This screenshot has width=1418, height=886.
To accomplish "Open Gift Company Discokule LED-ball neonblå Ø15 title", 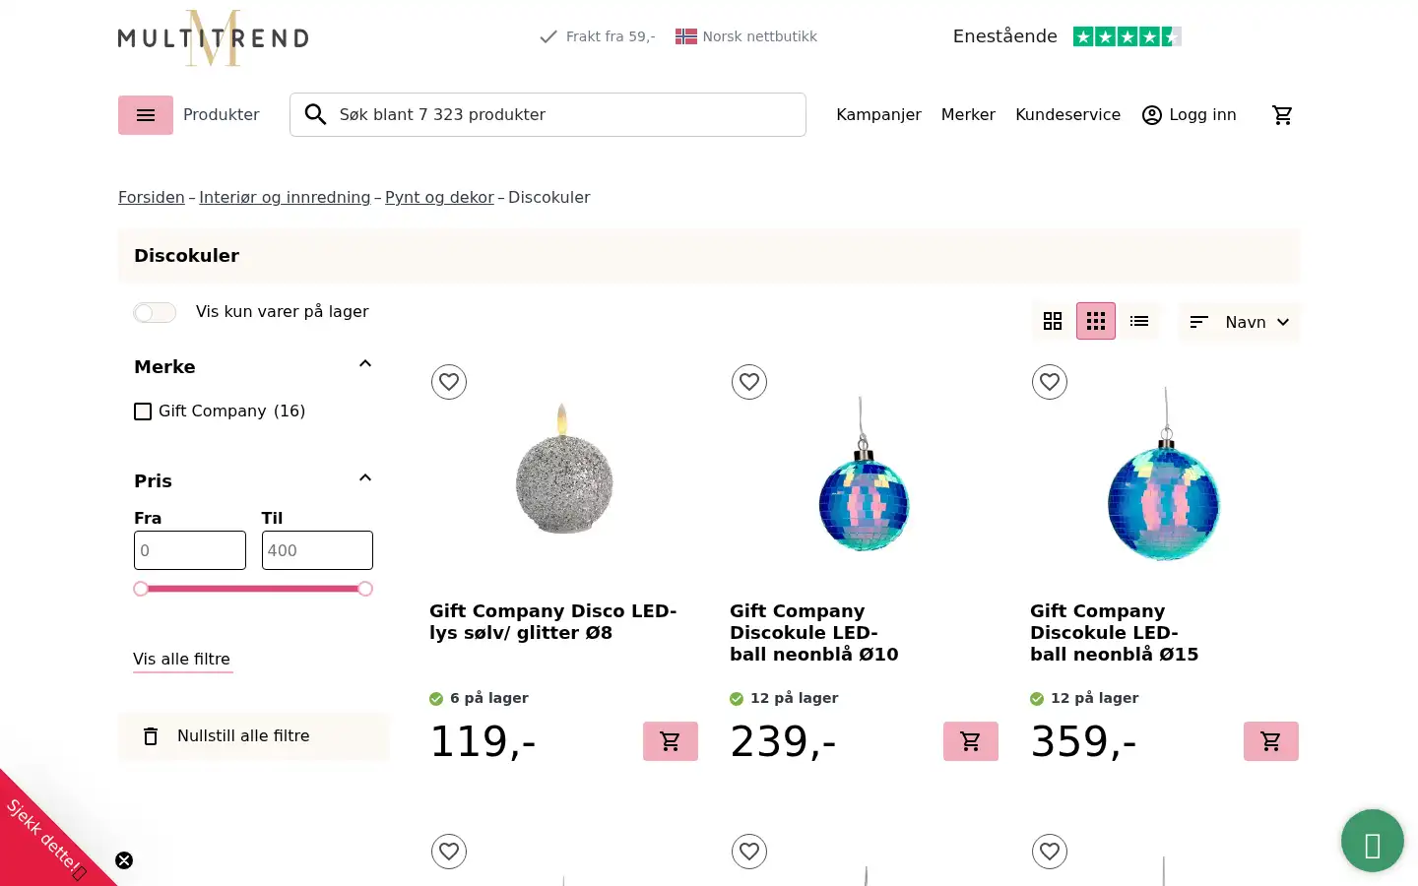I will point(1115,633).
